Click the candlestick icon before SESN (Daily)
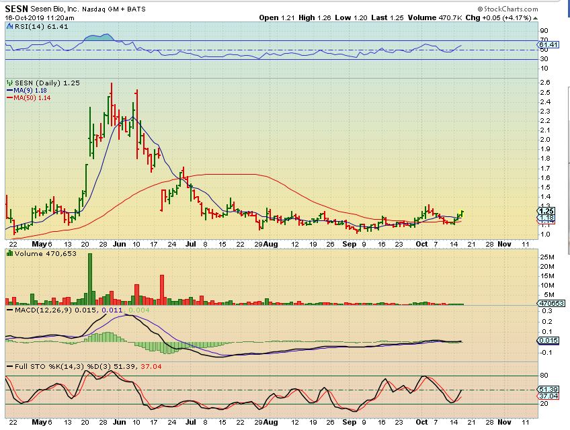Viewport: 570px width, 430px height. (x=10, y=83)
